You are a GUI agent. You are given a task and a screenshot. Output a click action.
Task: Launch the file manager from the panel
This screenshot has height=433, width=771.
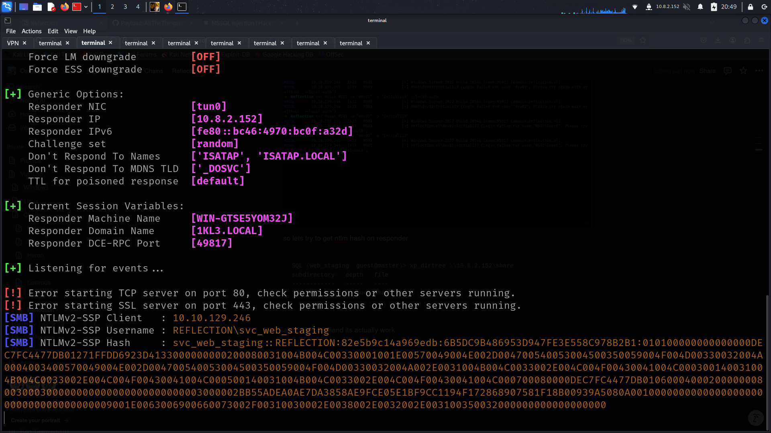[x=37, y=7]
